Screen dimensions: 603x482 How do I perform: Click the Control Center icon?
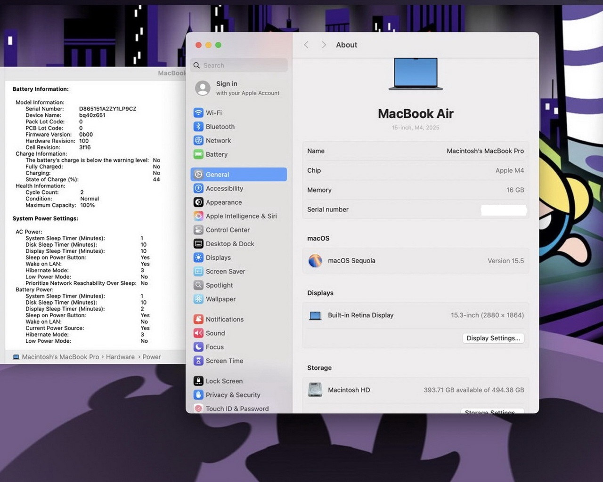198,230
